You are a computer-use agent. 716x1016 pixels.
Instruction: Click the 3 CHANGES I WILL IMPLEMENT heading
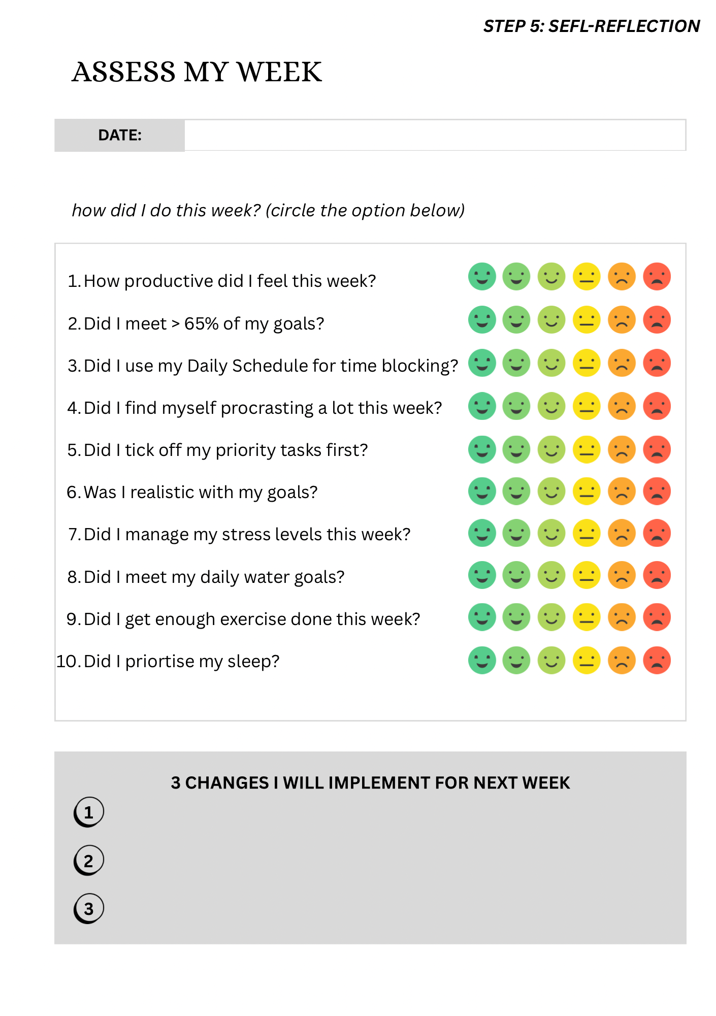coord(370,783)
